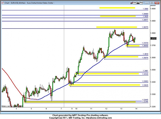
Task: Click date label 9 on time axis
Action: [x=72, y=109]
